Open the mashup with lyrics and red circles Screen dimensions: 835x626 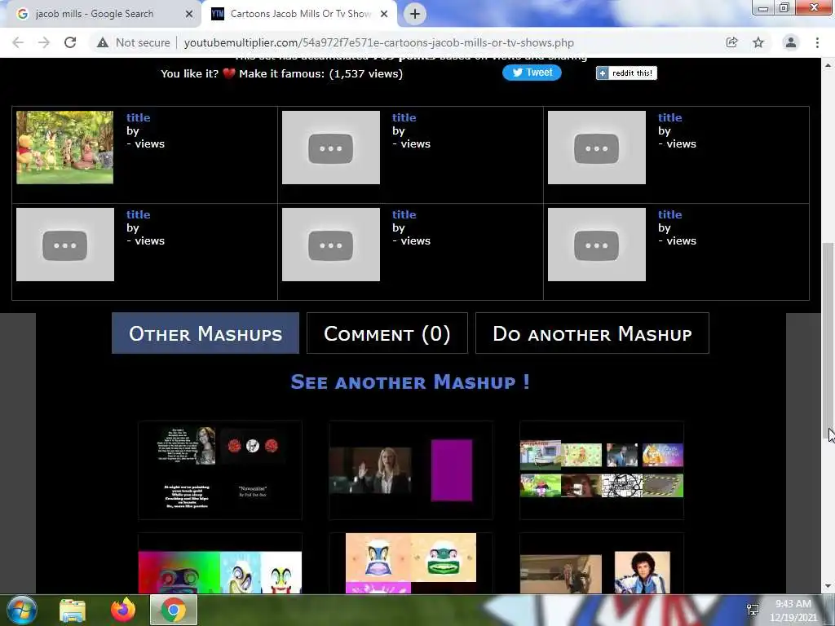pos(220,470)
